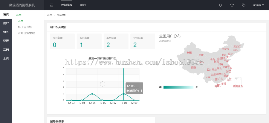Open the admin user dropdown
This screenshot has height=123, width=269.
pos(259,5)
